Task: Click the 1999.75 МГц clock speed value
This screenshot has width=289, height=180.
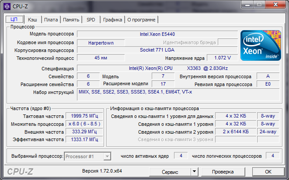Action: pos(84,116)
